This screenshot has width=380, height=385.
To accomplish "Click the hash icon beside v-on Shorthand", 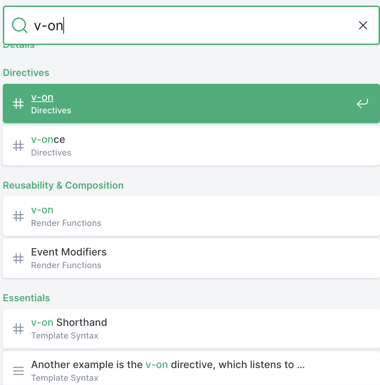I will [18, 328].
